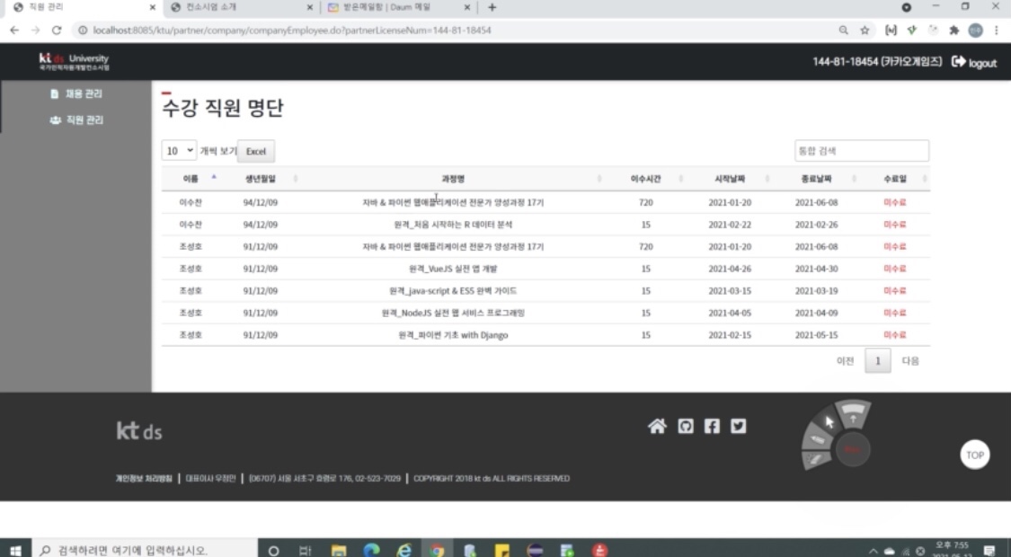Open the notification center icon

click(989, 550)
